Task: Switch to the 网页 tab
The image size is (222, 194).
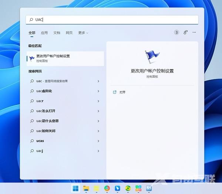Action: click(69, 33)
